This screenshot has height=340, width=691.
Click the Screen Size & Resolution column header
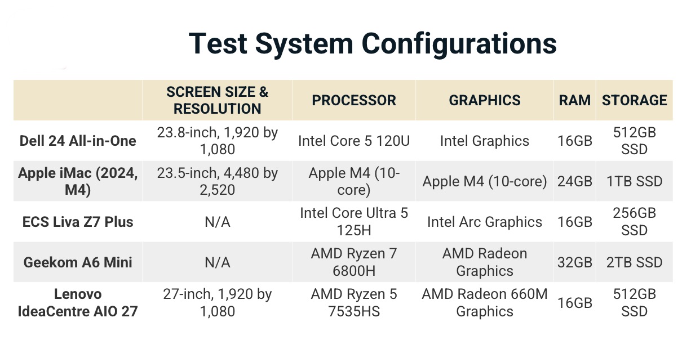tap(217, 100)
